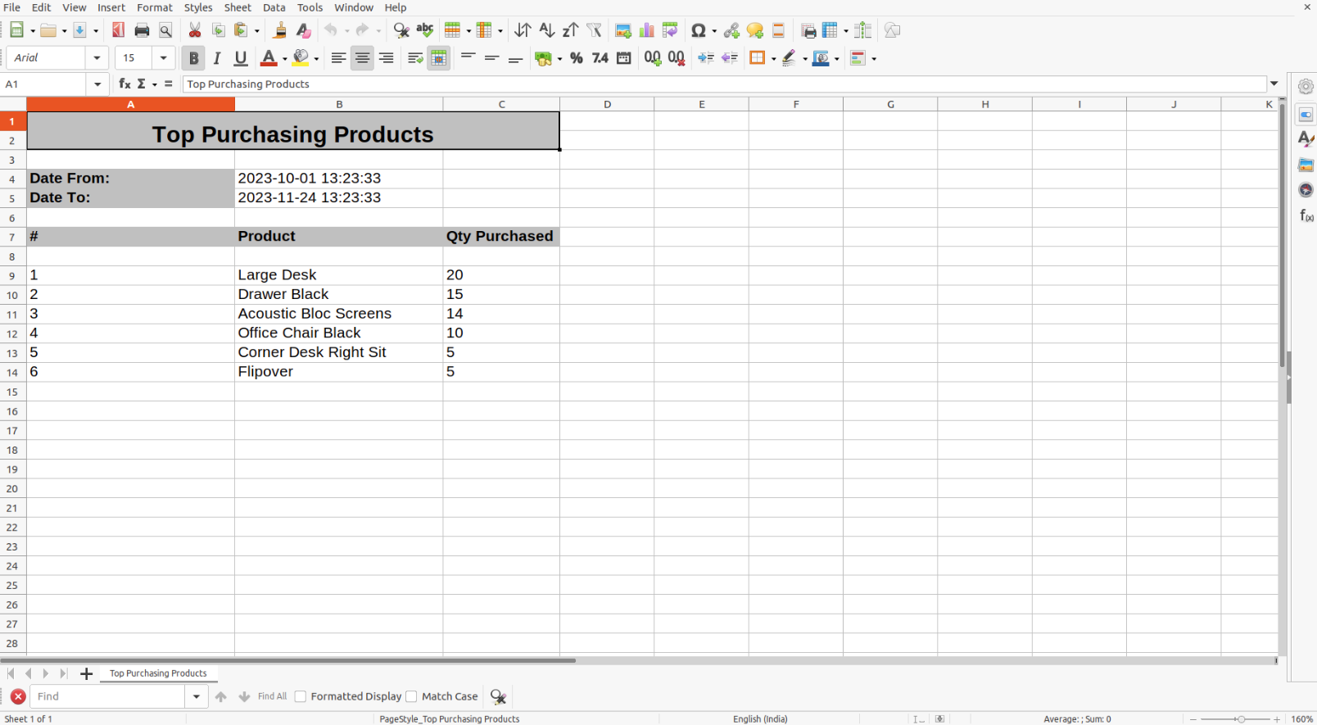Insert a pivot table icon

[x=670, y=30]
